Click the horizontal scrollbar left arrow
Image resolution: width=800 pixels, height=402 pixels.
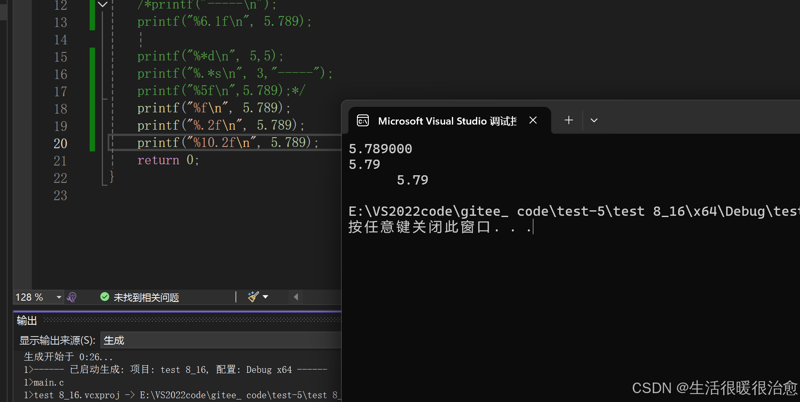pyautogui.click(x=296, y=297)
